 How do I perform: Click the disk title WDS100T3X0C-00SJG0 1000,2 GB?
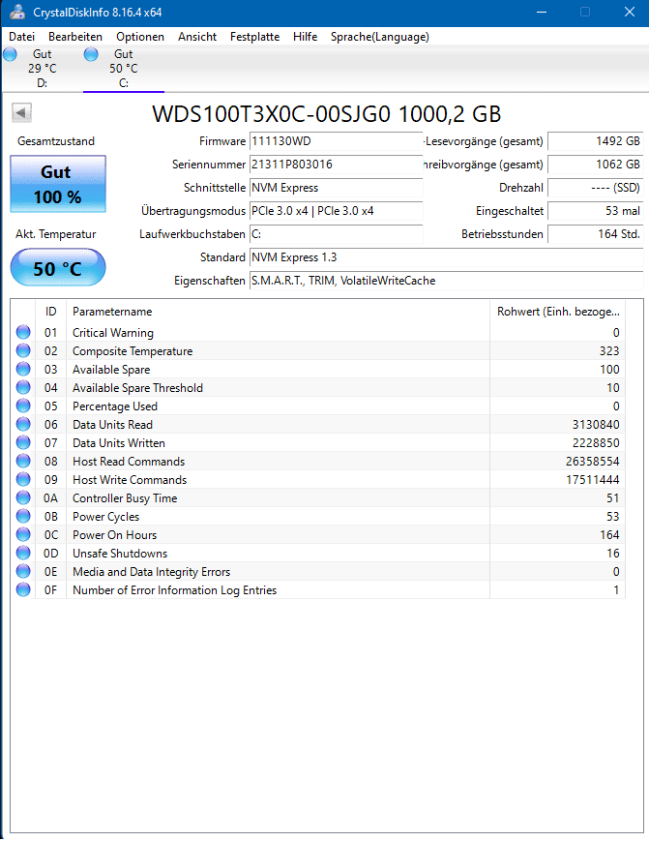326,114
